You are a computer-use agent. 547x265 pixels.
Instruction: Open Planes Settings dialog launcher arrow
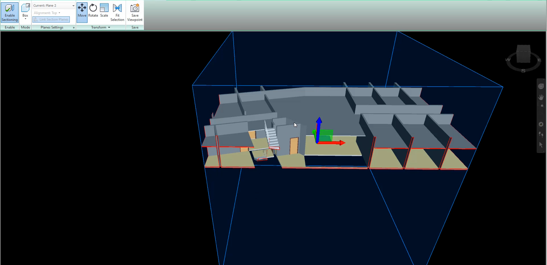74,28
